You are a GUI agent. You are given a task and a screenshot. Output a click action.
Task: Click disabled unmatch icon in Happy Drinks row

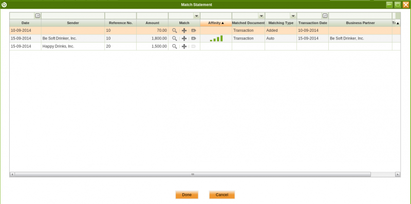point(194,46)
